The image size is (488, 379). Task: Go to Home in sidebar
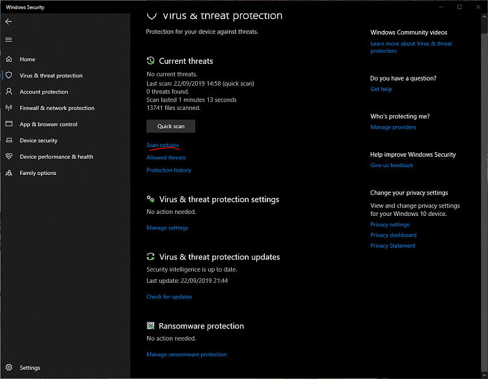27,59
